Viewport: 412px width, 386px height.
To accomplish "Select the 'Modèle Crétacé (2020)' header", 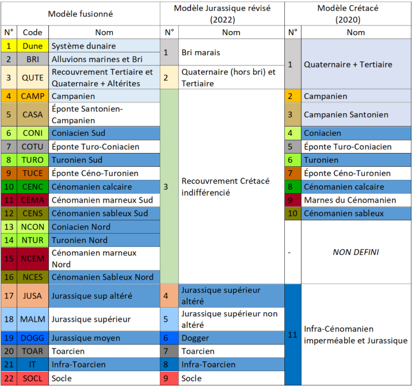I will [348, 13].
